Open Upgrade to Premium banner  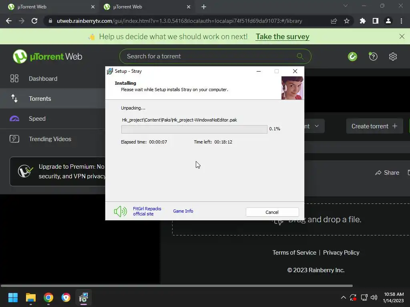58,171
